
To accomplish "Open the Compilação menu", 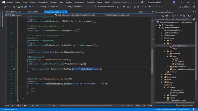I will (x=43, y=2).
